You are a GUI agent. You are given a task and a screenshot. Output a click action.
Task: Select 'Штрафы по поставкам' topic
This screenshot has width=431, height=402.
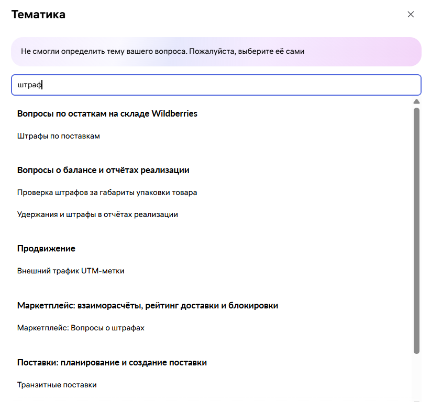click(59, 136)
